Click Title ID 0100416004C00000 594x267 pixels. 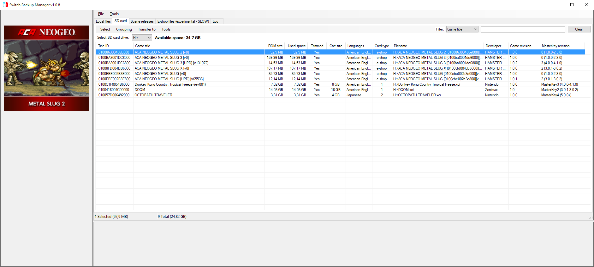pos(114,90)
